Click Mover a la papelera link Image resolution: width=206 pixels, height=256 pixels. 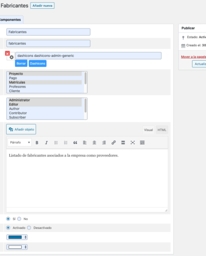(x=194, y=57)
